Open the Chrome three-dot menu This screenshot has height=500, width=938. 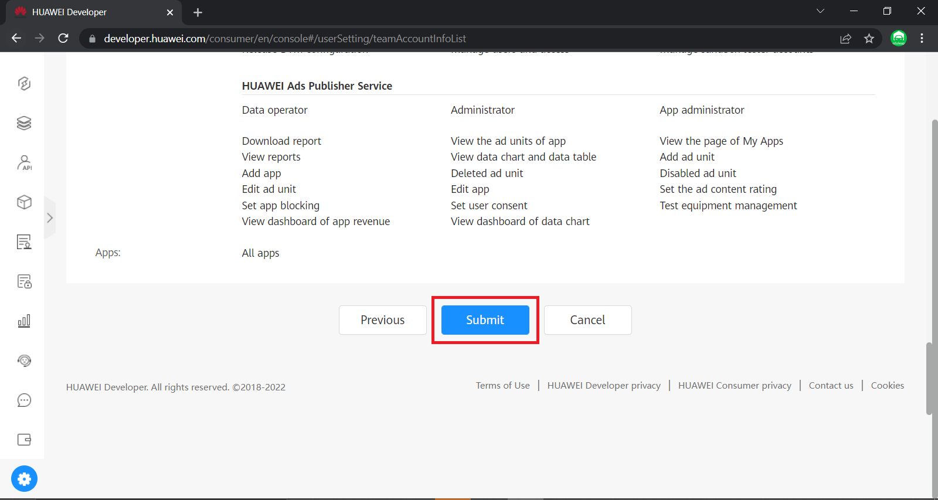922,38
